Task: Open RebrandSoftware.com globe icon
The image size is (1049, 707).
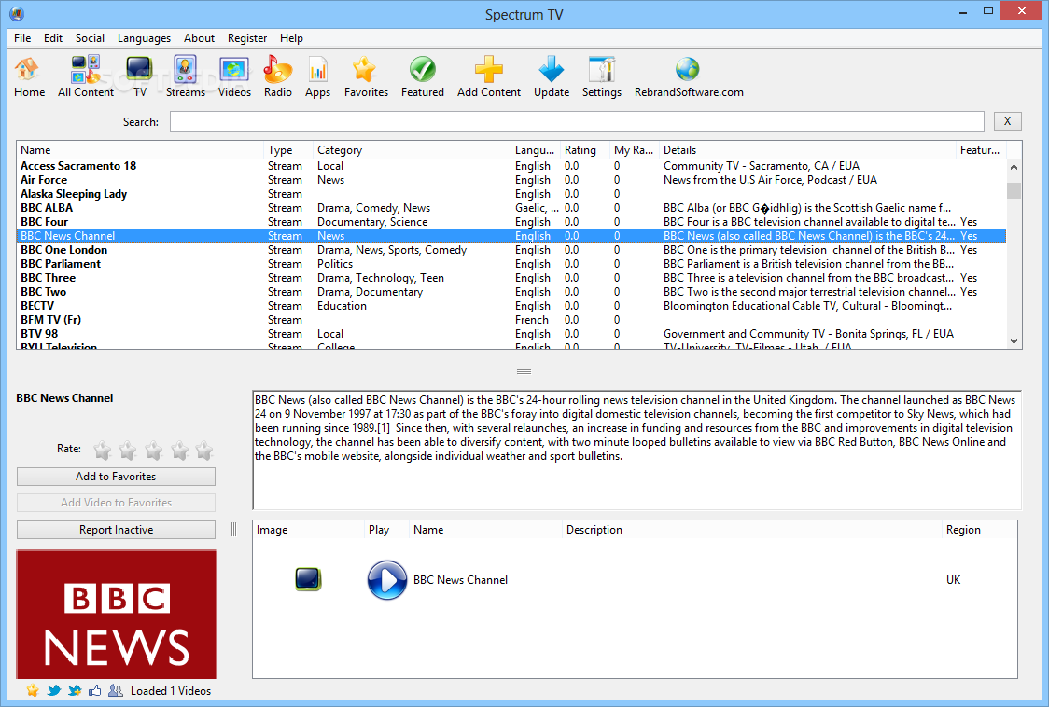Action: [x=688, y=71]
